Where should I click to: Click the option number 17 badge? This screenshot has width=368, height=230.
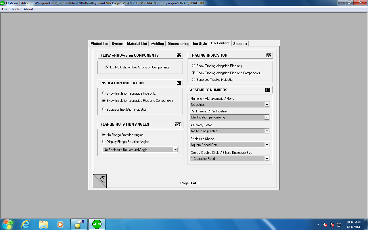click(179, 55)
